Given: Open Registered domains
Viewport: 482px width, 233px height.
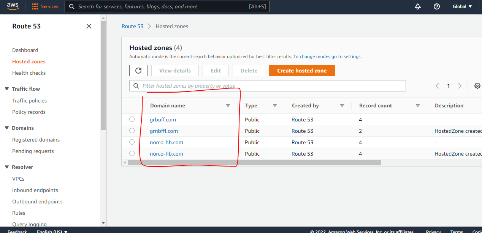Looking at the screenshot, I should click(36, 140).
